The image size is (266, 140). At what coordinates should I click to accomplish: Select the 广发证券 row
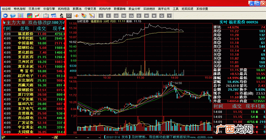pyautogui.click(x=34, y=122)
